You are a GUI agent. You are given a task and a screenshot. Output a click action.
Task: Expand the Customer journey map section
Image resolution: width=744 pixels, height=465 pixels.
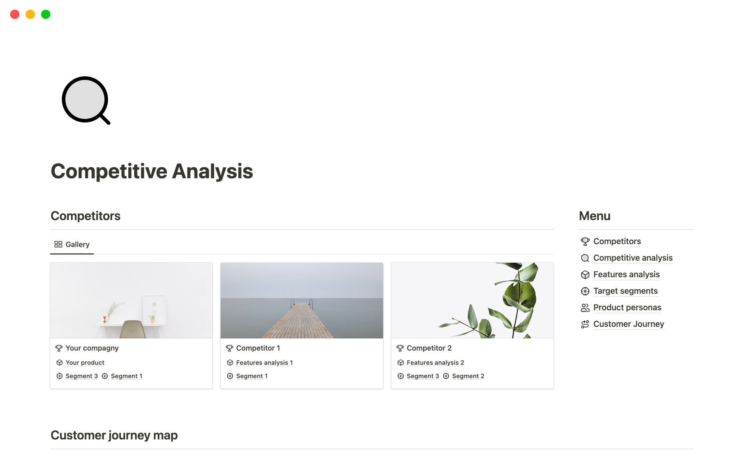pyautogui.click(x=114, y=434)
